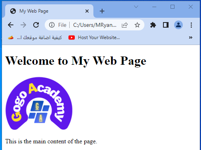201x150 pixels.
Task: Bookmark this page with the star icon
Action: point(137,25)
